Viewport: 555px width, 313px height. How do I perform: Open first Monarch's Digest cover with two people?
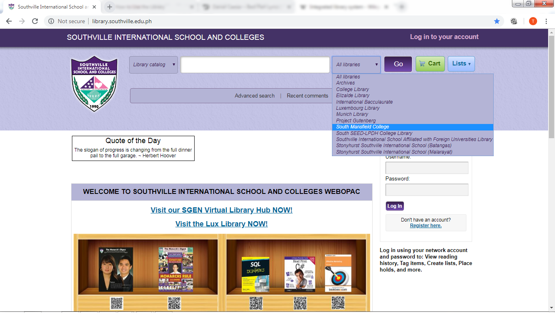(x=116, y=270)
